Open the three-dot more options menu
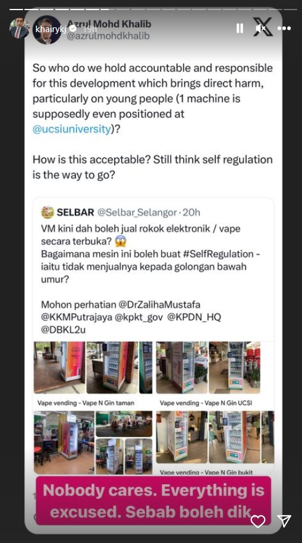 (x=284, y=29)
